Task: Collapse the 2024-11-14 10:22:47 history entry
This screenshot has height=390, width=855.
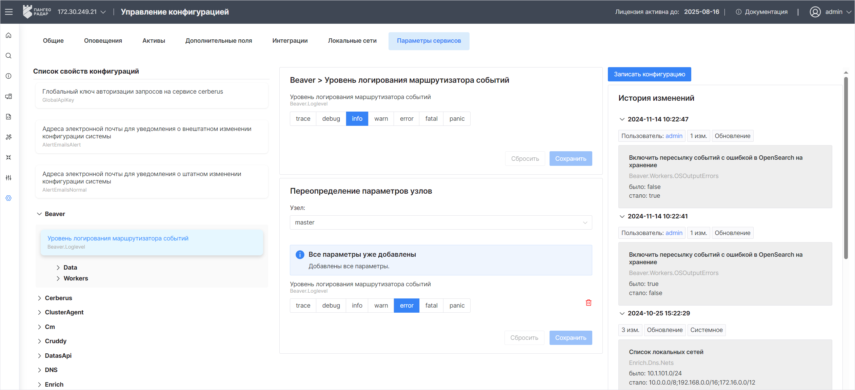Action: (x=622, y=119)
